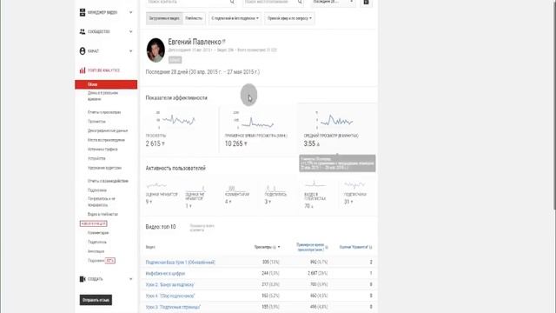Open the videos in playlists card showing 70

[x=314, y=195]
